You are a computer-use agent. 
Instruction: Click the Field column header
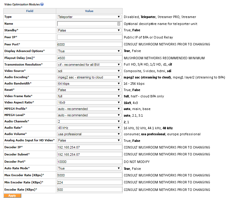30,11
